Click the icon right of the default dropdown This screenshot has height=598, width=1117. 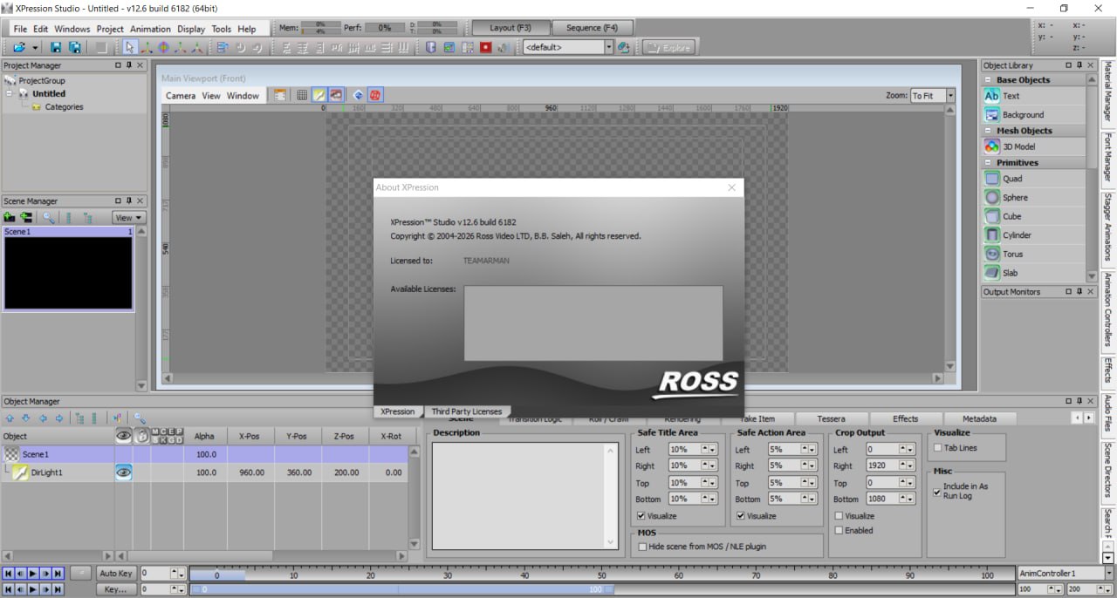(x=624, y=47)
